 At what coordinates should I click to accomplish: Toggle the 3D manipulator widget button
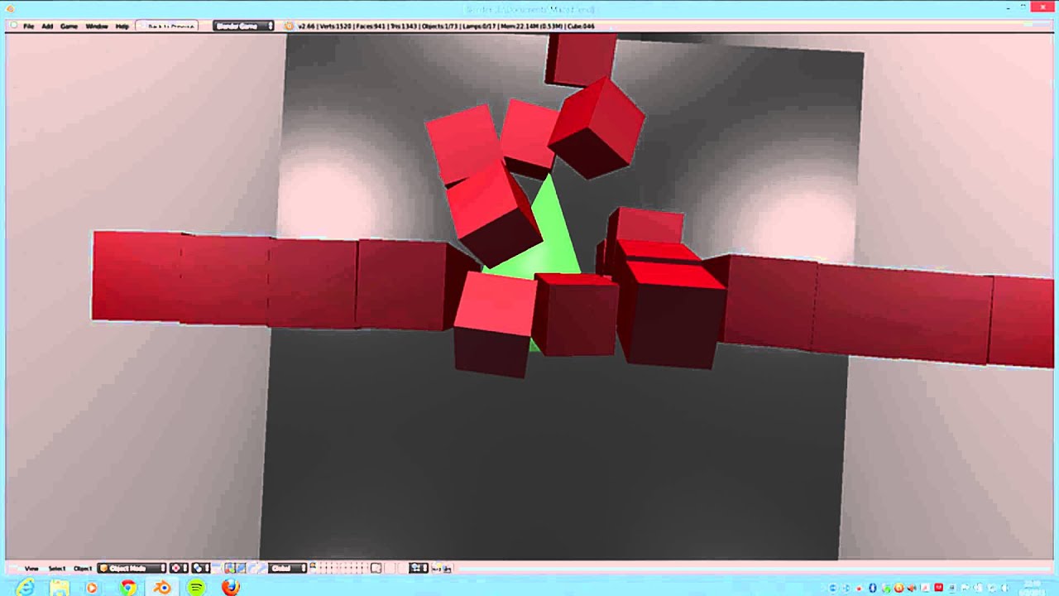click(229, 568)
